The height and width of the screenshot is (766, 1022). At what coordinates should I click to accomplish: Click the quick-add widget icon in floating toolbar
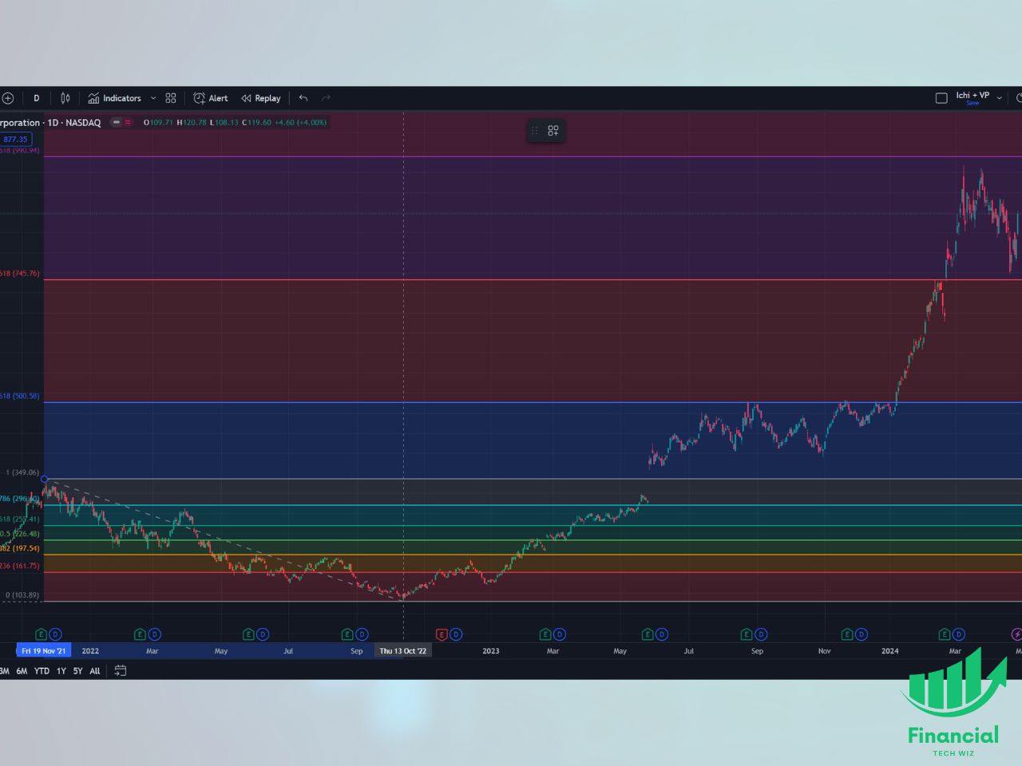pos(553,131)
